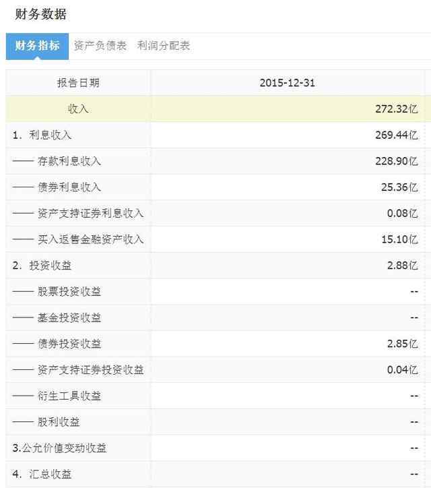
Task: Click the -- value in 公允价值变动收益 row
Action: tap(414, 449)
